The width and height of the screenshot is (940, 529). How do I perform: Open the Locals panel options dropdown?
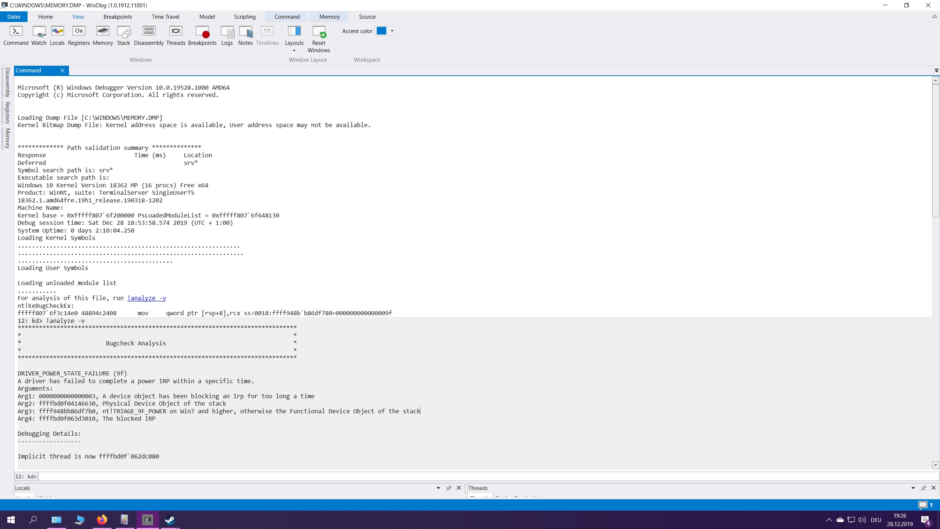(438, 488)
